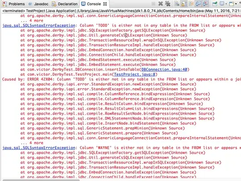The height and width of the screenshot is (181, 241).
Task: Click the Declaration tab icon
Action: pyautogui.click(x=54, y=4)
